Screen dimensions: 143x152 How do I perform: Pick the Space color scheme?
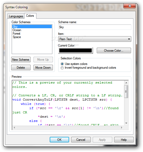click(32, 37)
